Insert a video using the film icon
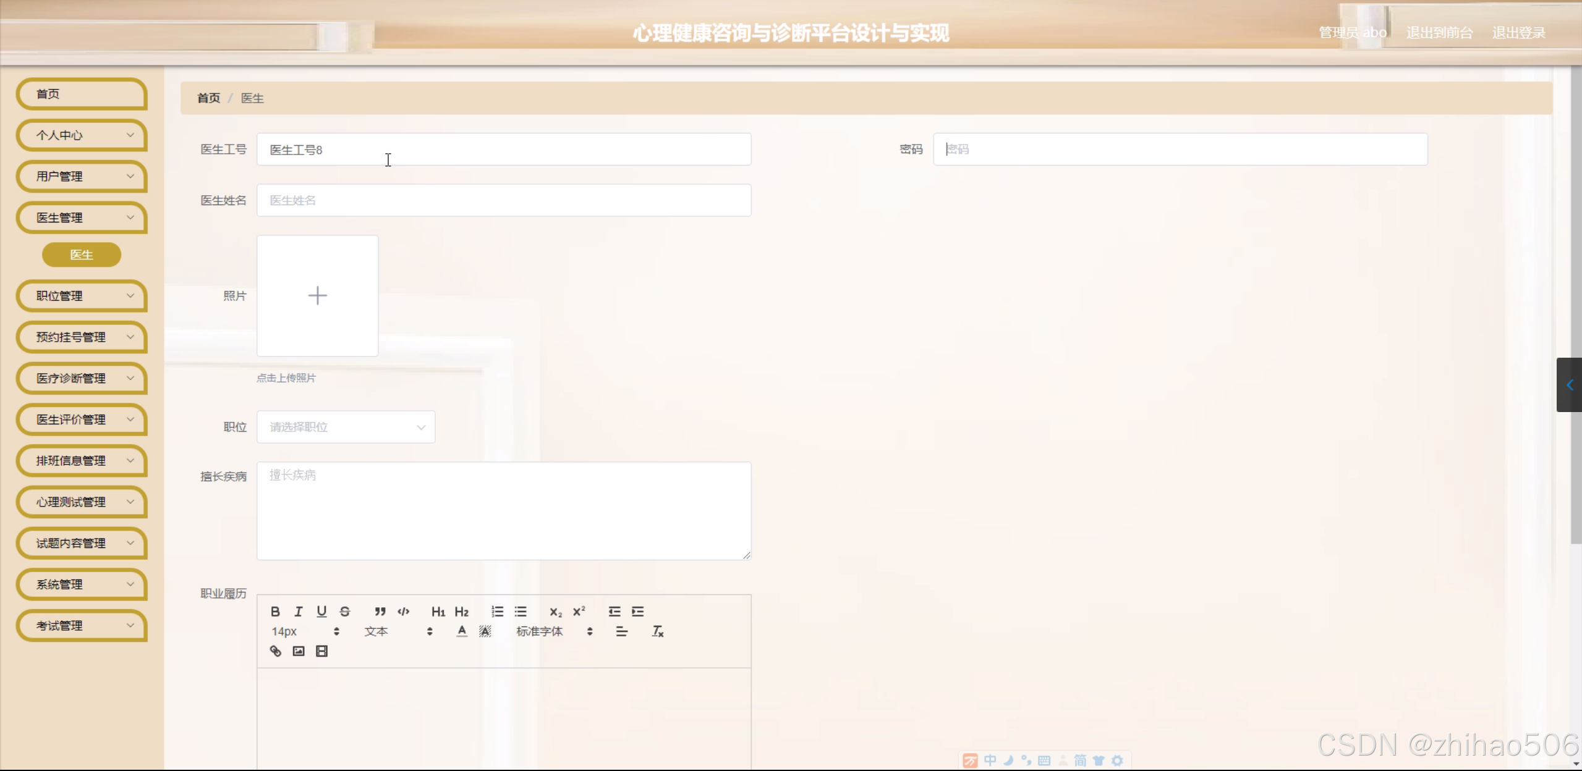 [x=321, y=651]
